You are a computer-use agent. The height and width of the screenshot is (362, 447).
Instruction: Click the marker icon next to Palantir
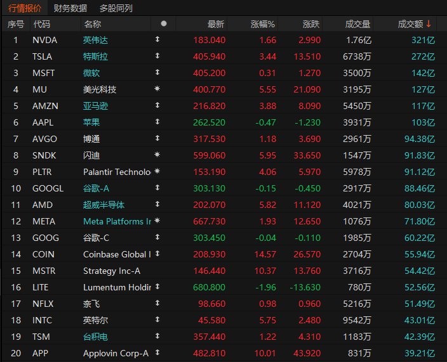[157, 172]
